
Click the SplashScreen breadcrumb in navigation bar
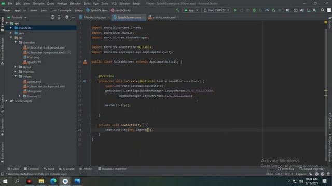click(97, 10)
